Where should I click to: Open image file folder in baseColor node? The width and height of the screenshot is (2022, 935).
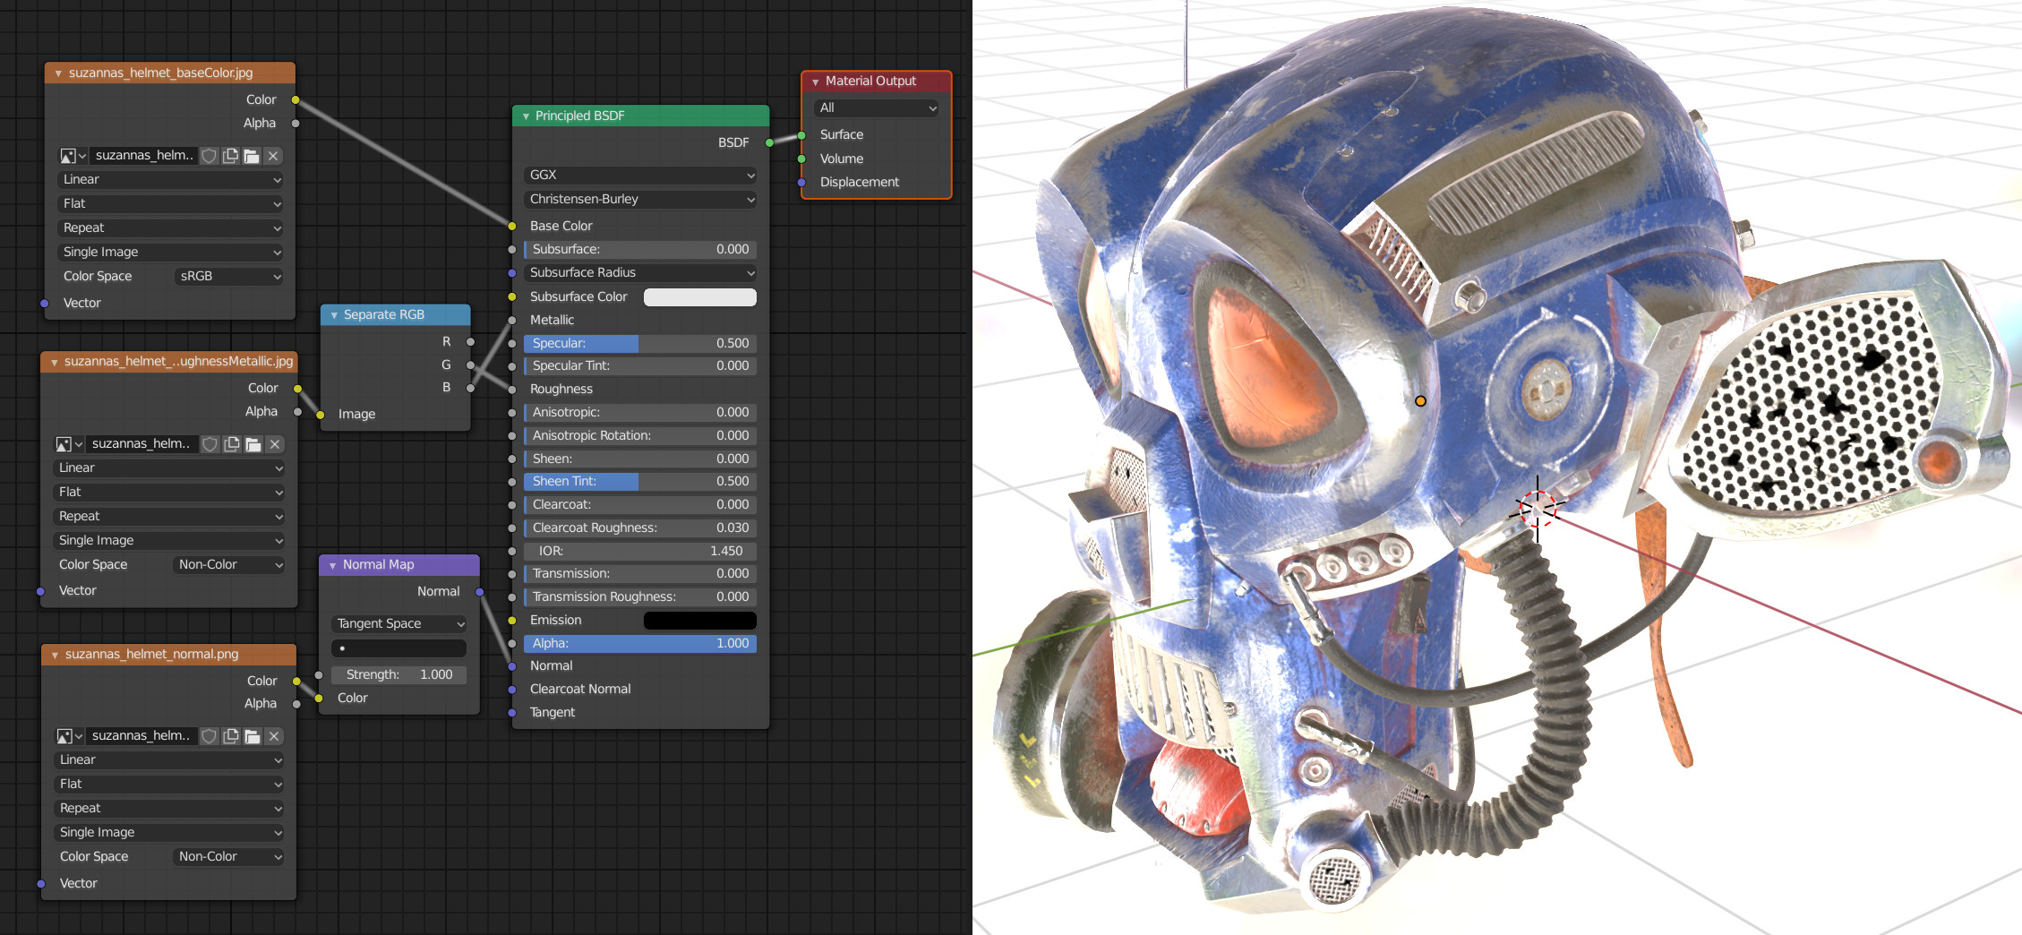point(252,156)
